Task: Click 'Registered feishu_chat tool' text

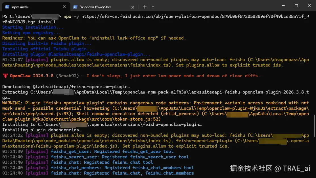Action: tap(118, 162)
